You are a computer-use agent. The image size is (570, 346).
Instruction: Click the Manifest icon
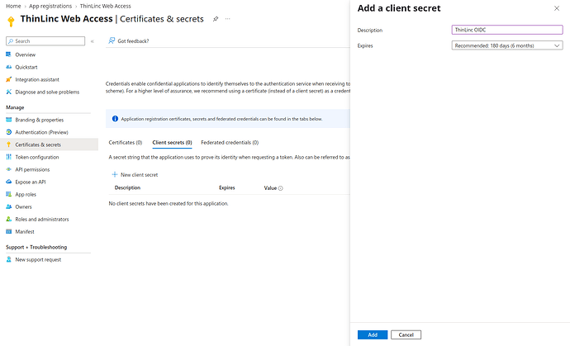9,231
